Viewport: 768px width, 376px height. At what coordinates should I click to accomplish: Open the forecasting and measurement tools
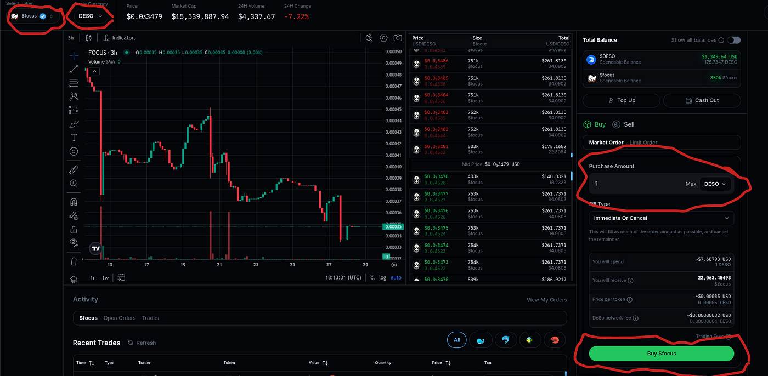(x=74, y=110)
